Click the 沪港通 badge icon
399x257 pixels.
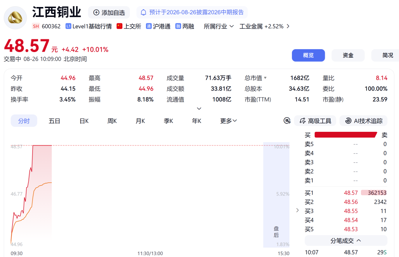[149, 26]
